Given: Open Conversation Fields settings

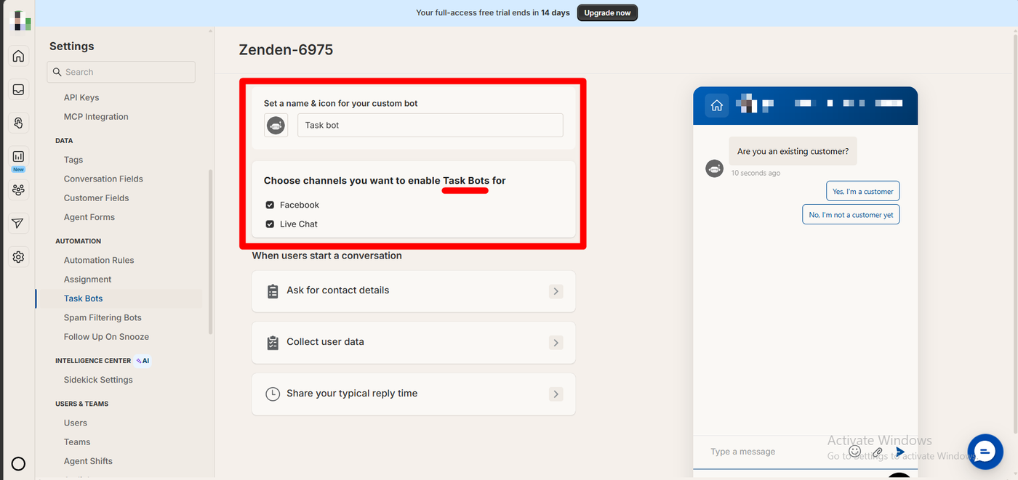Looking at the screenshot, I should coord(103,179).
